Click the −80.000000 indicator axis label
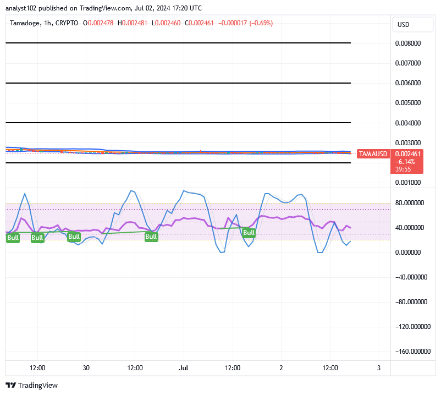Viewport: 441px width, 395px height. point(411,302)
